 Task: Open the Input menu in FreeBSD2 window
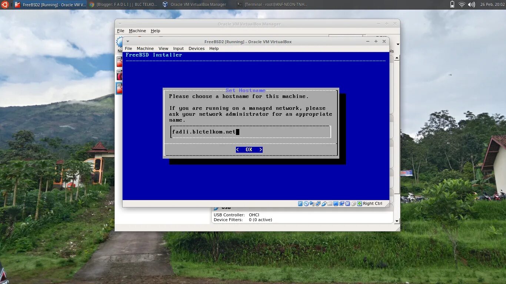(178, 48)
